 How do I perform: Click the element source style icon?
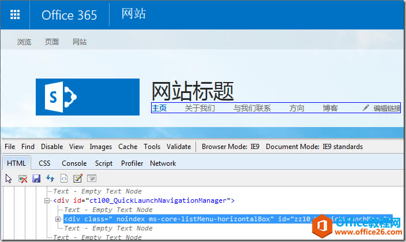pyautogui.click(x=63, y=178)
